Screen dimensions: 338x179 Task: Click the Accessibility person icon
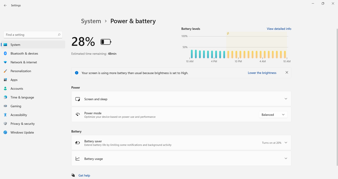(5, 115)
